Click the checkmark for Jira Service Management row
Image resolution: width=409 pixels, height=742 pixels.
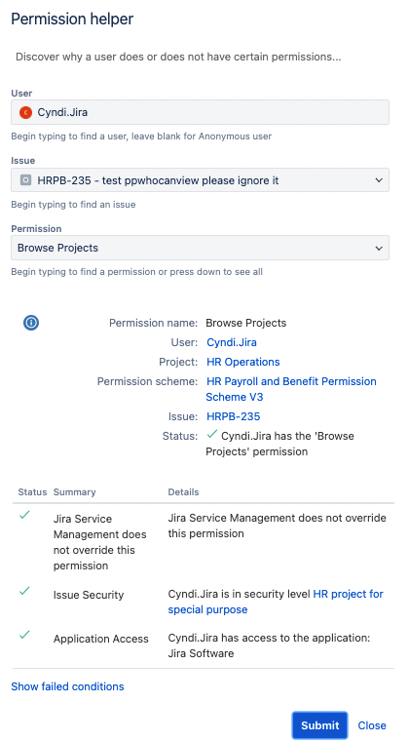(x=24, y=515)
